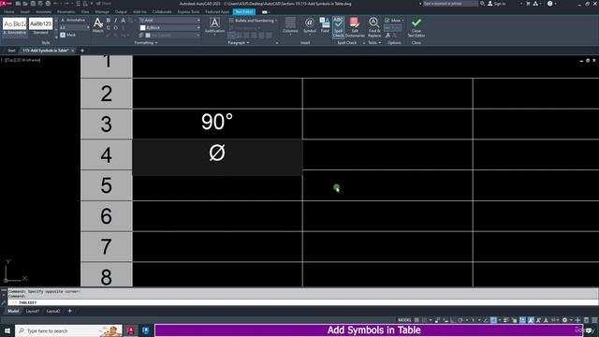Add a new layout with plus
Screen dimensions: 599x337
tap(69, 311)
